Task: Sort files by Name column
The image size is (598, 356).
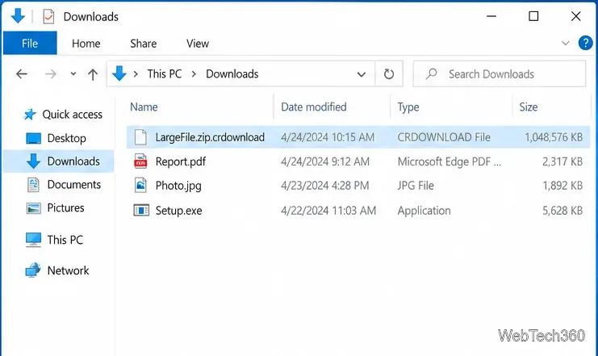Action: coord(144,107)
